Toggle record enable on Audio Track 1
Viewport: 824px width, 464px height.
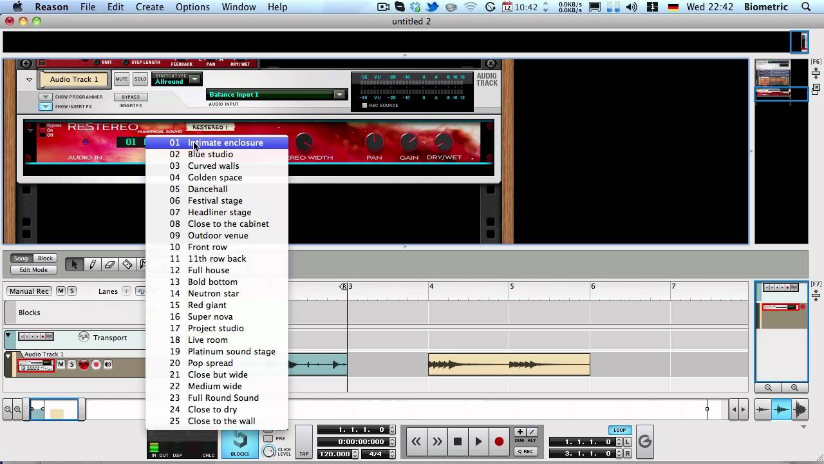click(96, 365)
